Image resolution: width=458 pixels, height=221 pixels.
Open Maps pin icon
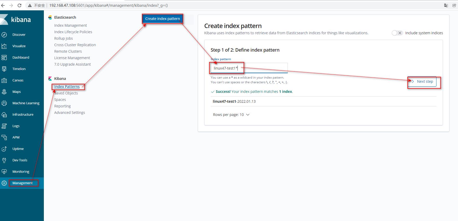4,92
